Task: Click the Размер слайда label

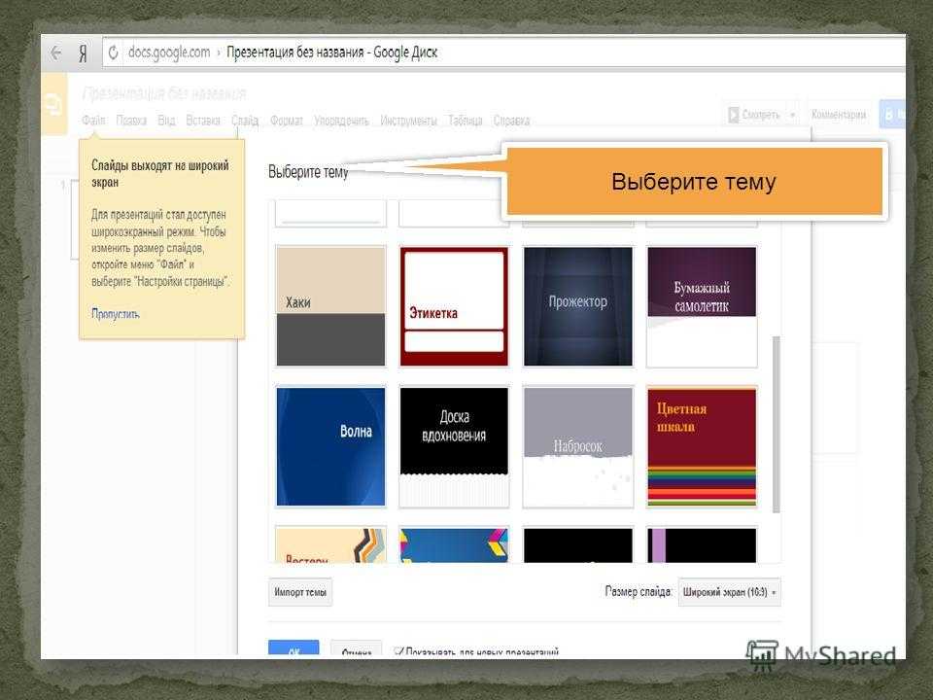Action: click(639, 591)
